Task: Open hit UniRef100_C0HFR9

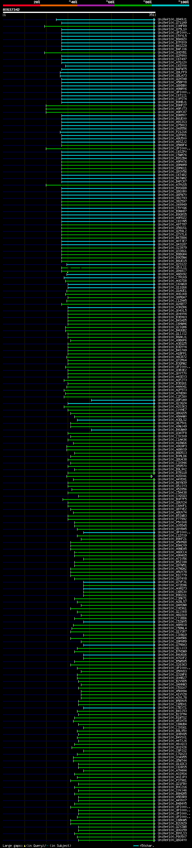Action: [172, 26]
